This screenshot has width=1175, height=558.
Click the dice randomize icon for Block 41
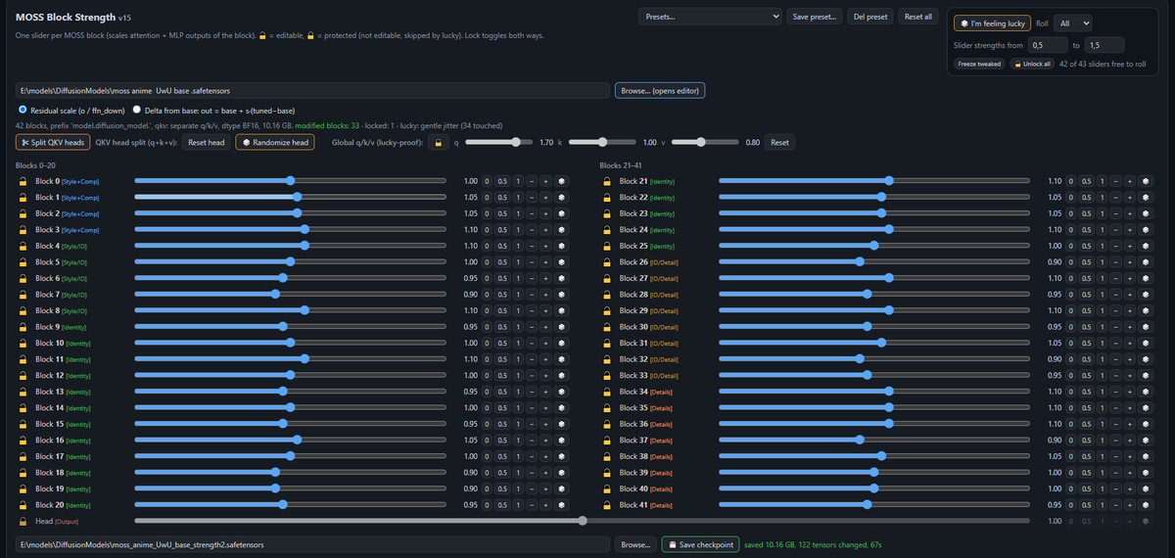tap(1146, 505)
